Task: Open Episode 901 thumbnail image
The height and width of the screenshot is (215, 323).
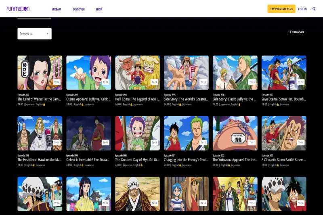Action: (186, 134)
